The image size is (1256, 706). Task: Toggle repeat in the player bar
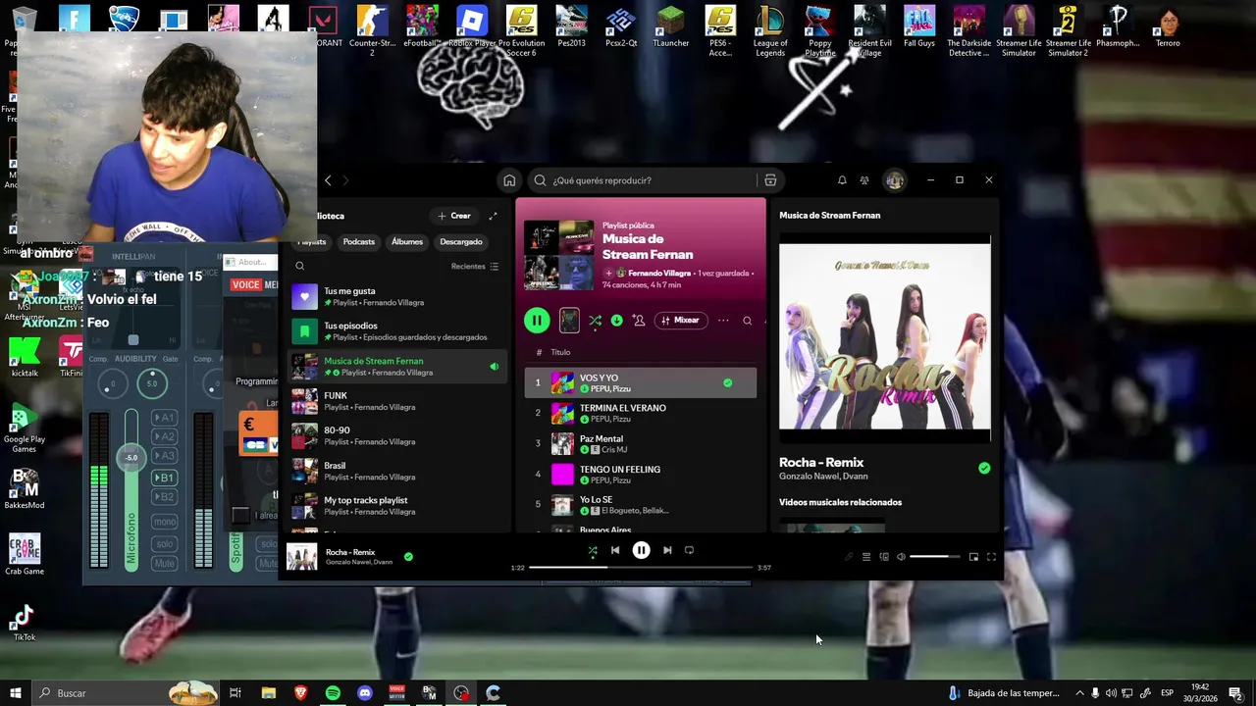pos(689,550)
